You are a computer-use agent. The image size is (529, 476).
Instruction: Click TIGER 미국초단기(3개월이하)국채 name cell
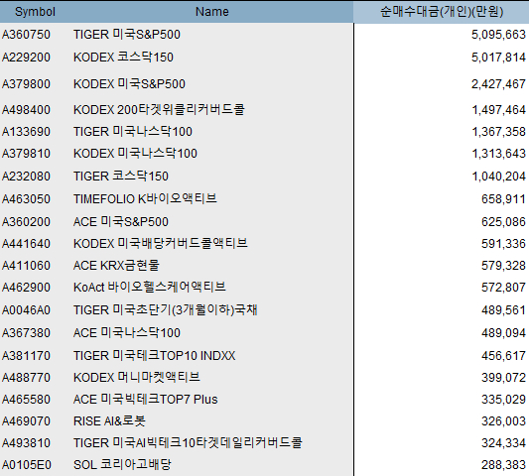[166, 310]
